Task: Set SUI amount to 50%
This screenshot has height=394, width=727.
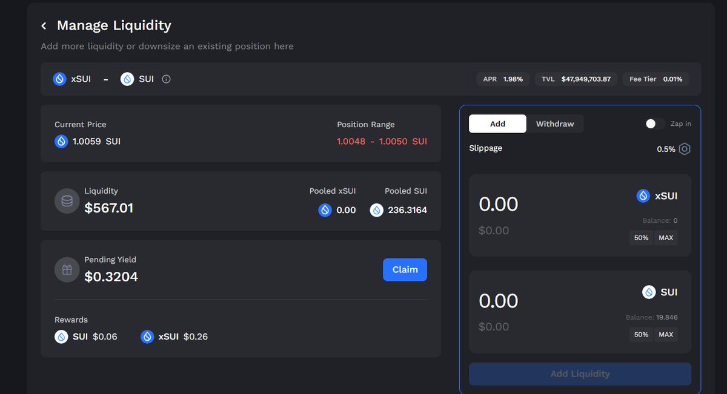Action: (x=641, y=335)
